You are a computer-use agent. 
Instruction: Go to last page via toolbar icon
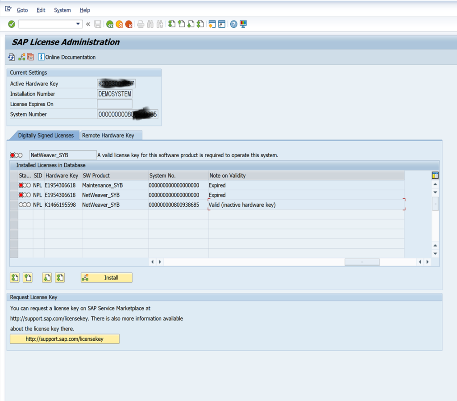(200, 24)
